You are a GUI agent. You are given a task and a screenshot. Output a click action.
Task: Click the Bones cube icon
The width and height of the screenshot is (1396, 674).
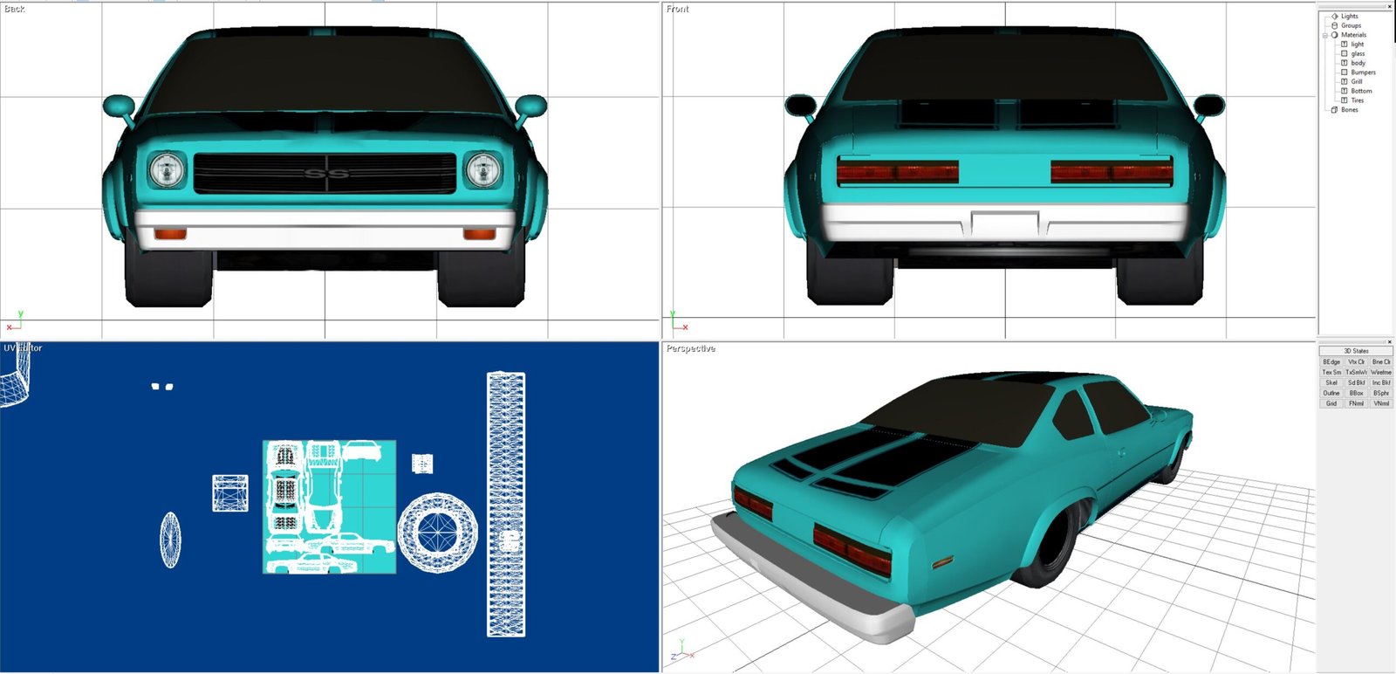tap(1334, 109)
